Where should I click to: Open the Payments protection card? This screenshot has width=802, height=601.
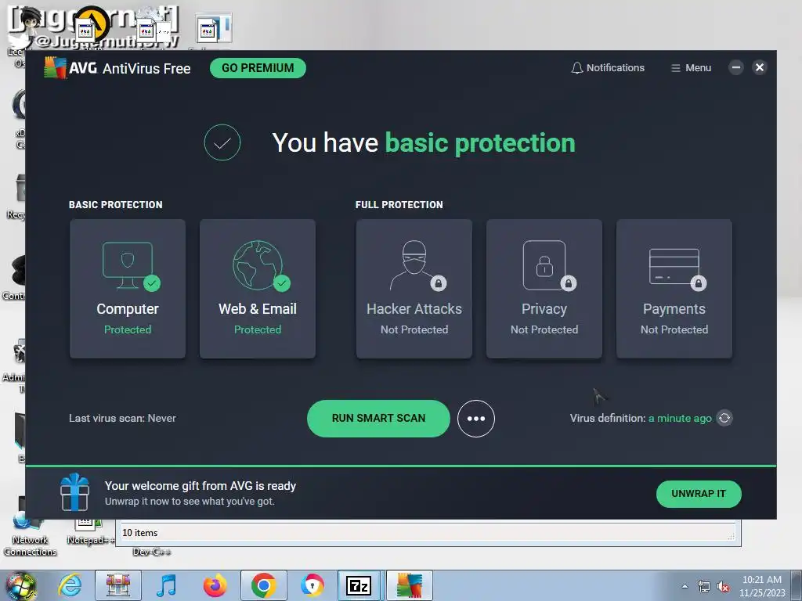coord(674,289)
